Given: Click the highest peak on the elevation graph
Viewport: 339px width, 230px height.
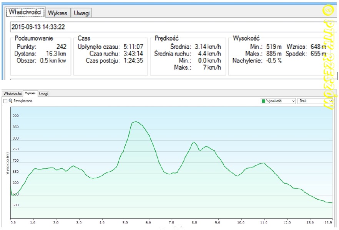Looking at the screenshot, I should pyautogui.click(x=135, y=122).
